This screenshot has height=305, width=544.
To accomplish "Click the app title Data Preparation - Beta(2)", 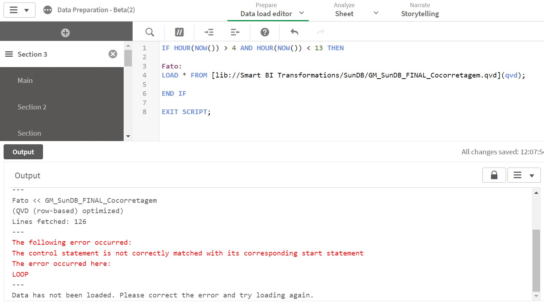I will tap(96, 10).
